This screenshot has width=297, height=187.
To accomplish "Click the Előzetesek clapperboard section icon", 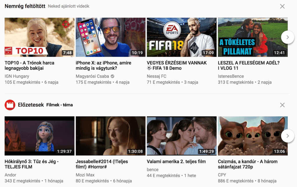I will [x=10, y=105].
